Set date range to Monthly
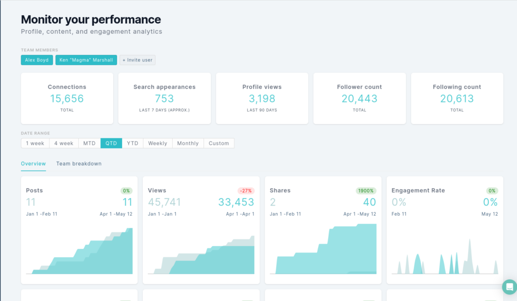Screen dimensions: 517x301 (x=188, y=143)
